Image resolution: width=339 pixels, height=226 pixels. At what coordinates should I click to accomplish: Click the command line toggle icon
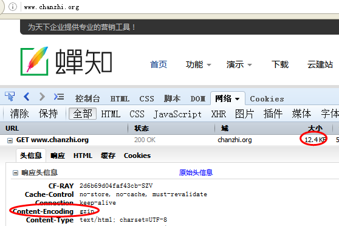(x=59, y=97)
